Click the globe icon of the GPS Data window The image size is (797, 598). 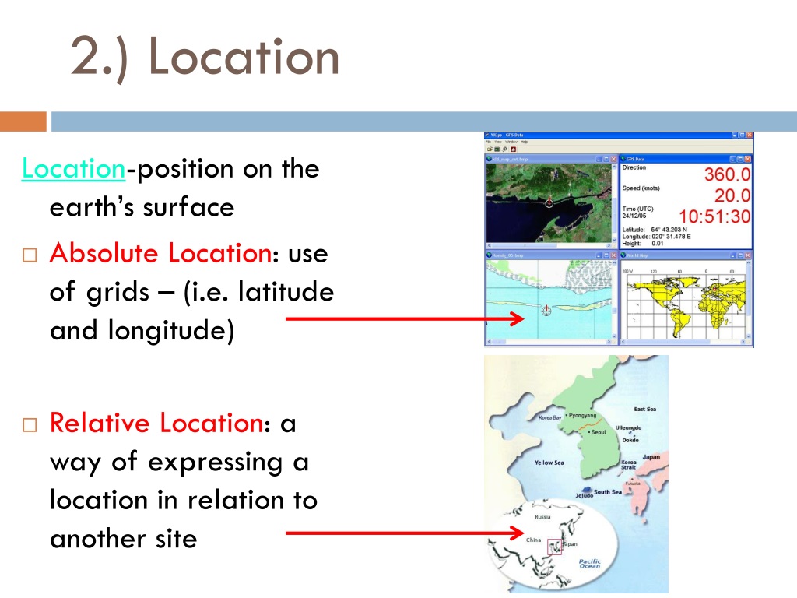623,159
